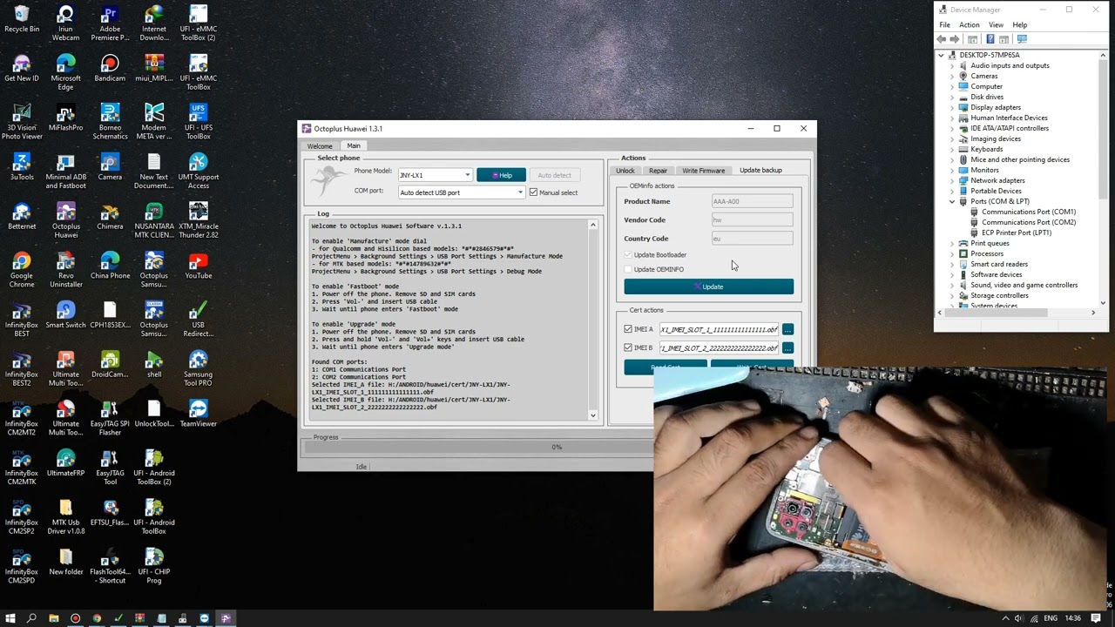The width and height of the screenshot is (1115, 627).
Task: Open File Explorer from the taskbar
Action: 53,618
